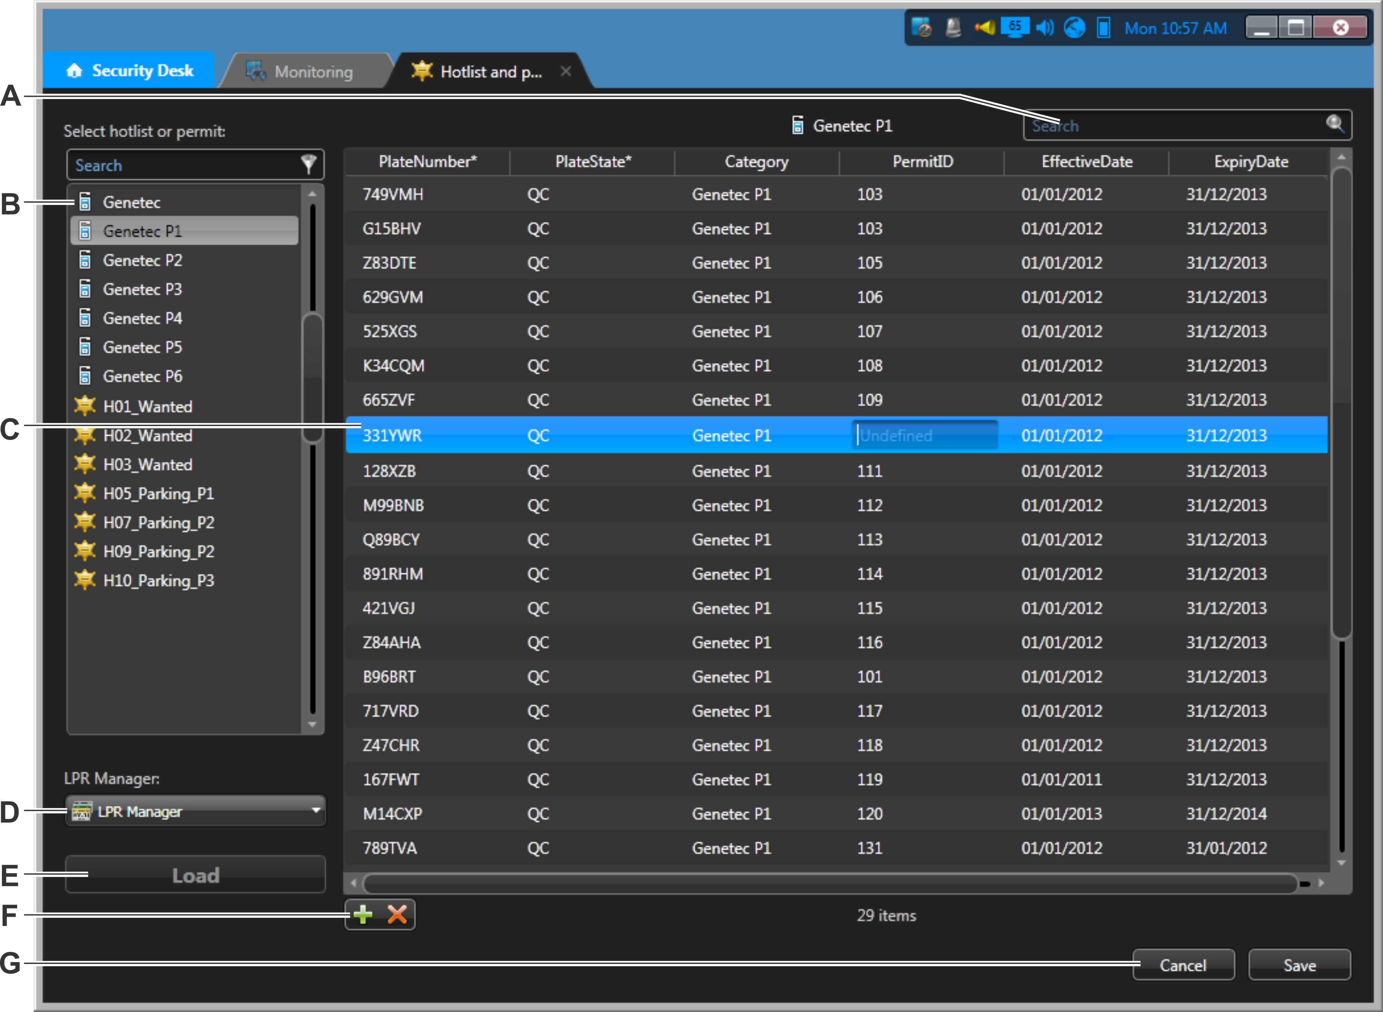This screenshot has width=1383, height=1012.
Task: Click the first tray icon with the orange badge
Action: (x=921, y=28)
